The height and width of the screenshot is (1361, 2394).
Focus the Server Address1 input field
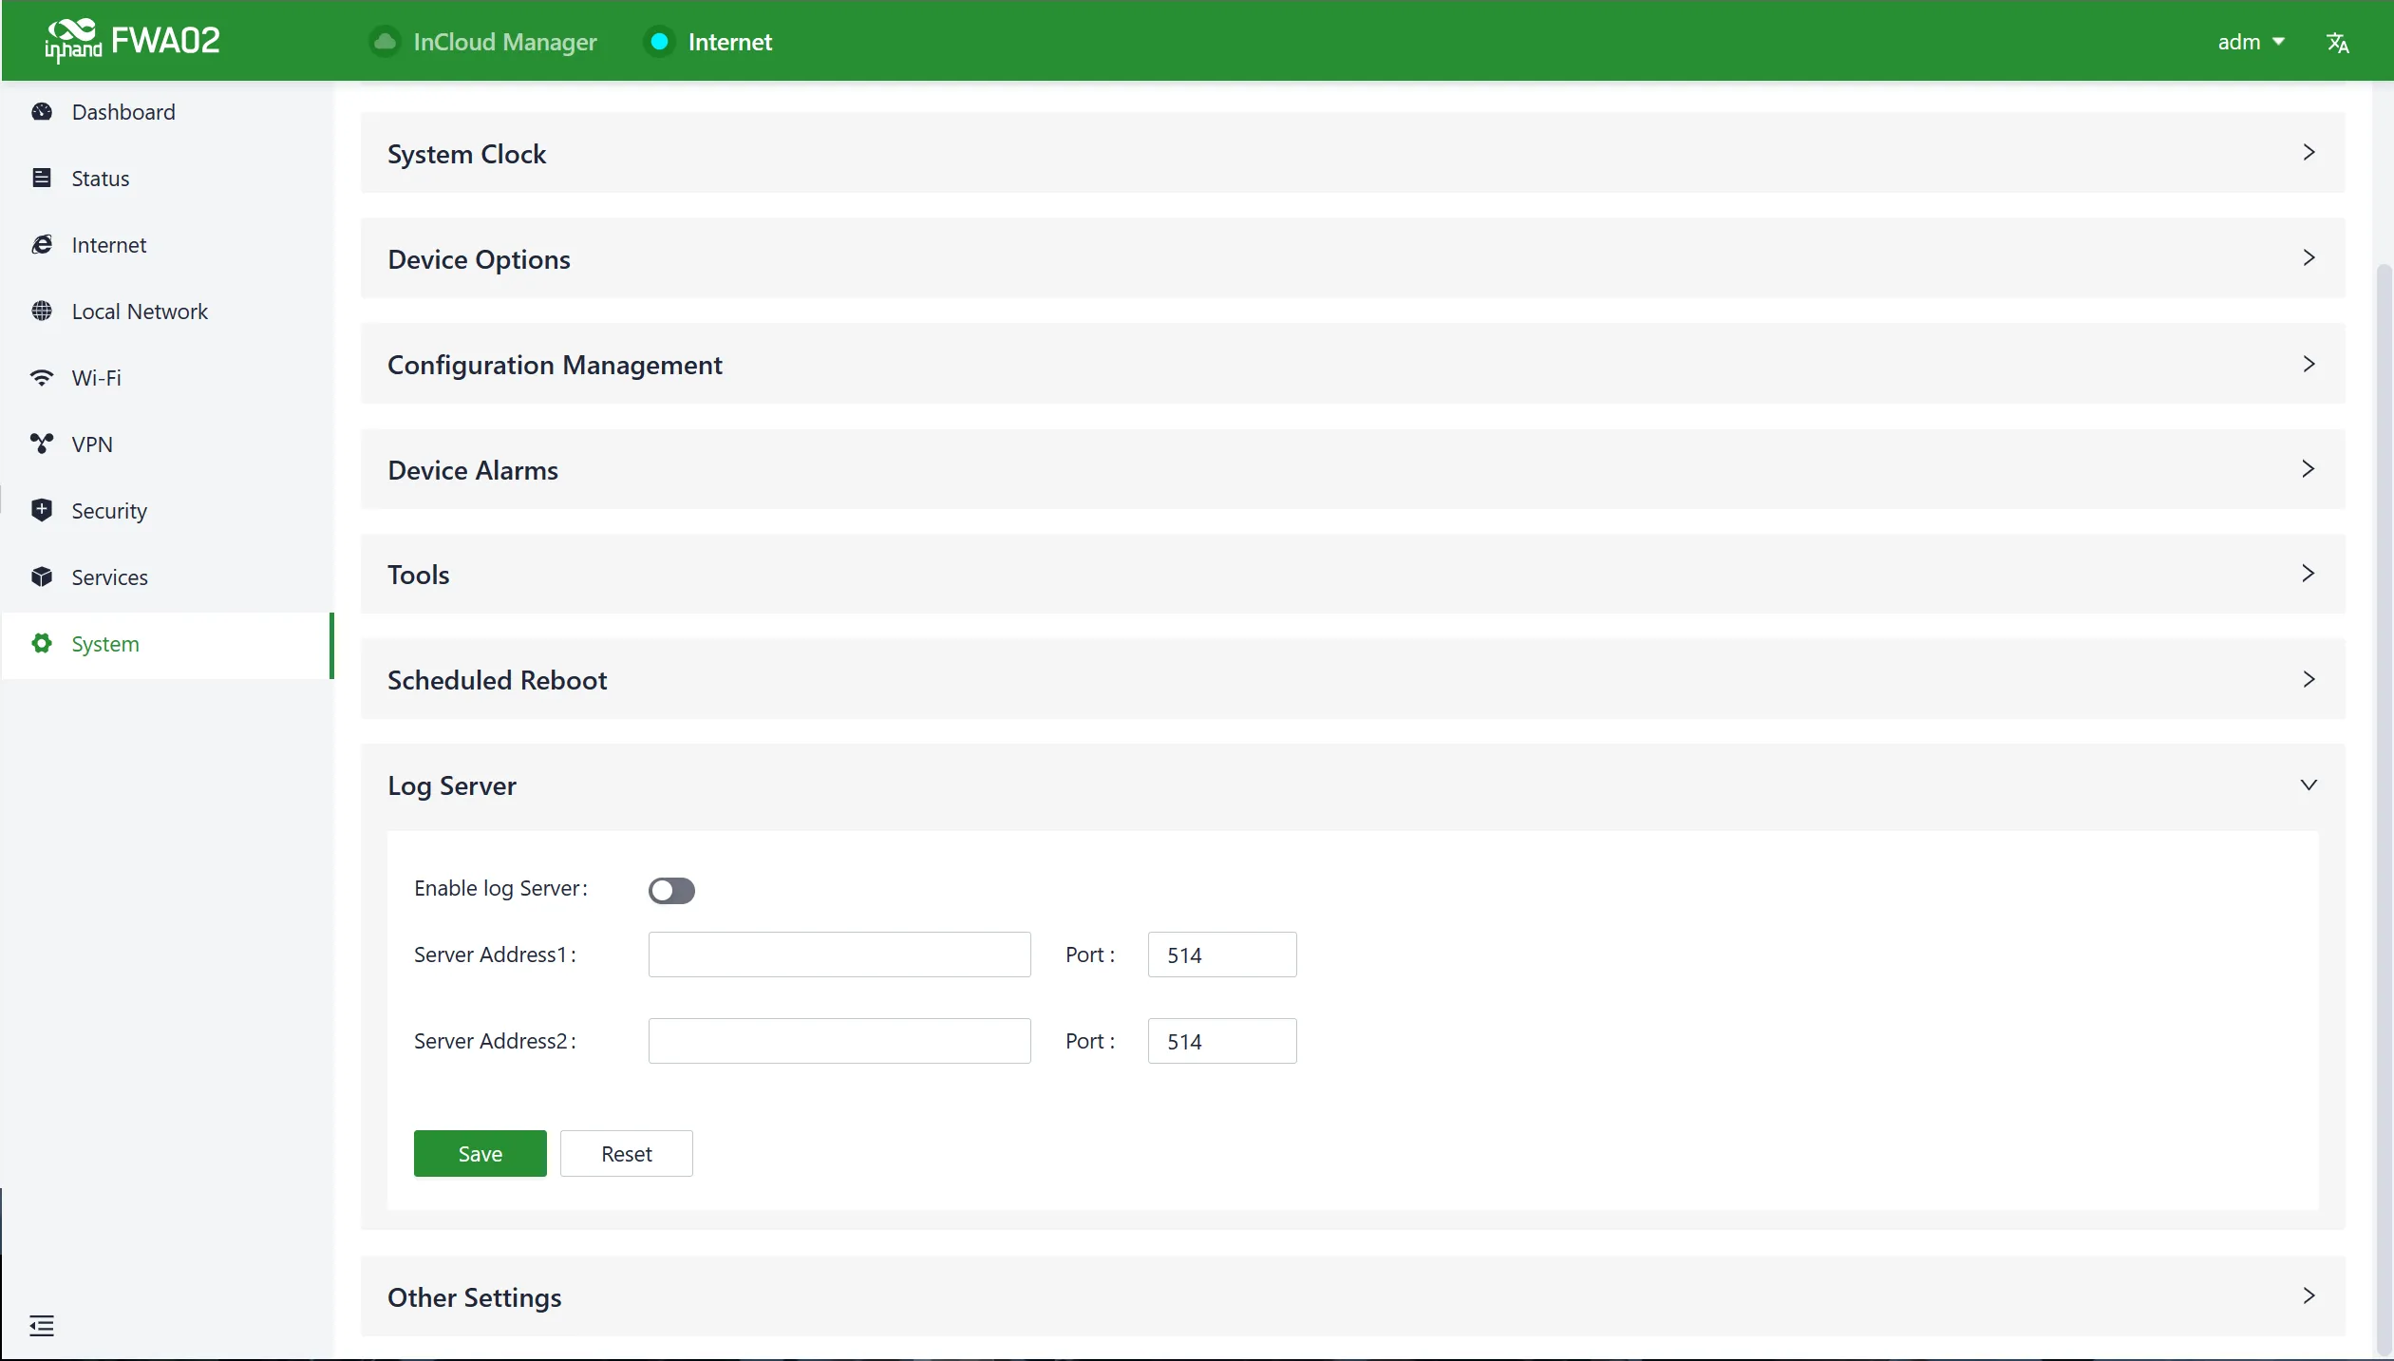pyautogui.click(x=839, y=955)
